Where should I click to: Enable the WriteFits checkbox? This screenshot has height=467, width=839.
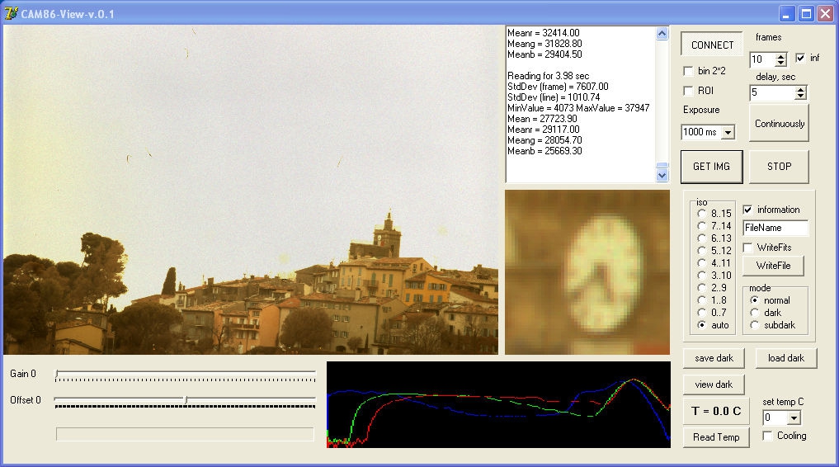click(x=748, y=248)
